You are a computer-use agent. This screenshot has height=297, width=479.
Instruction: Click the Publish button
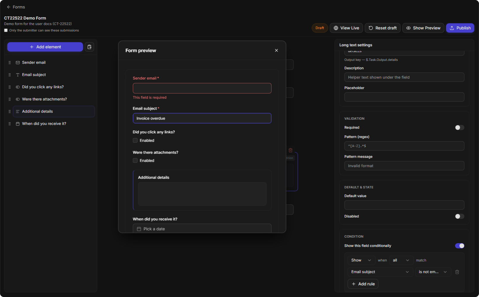460,28
